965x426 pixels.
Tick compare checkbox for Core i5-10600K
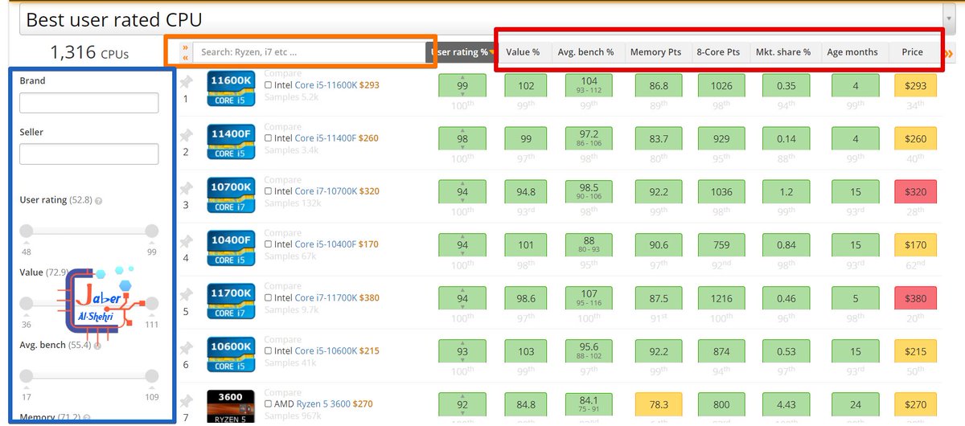pos(269,350)
